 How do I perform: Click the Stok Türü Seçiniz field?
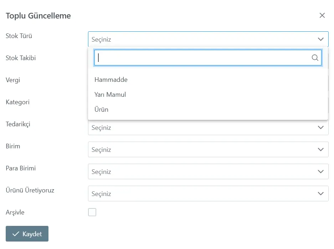tap(208, 39)
